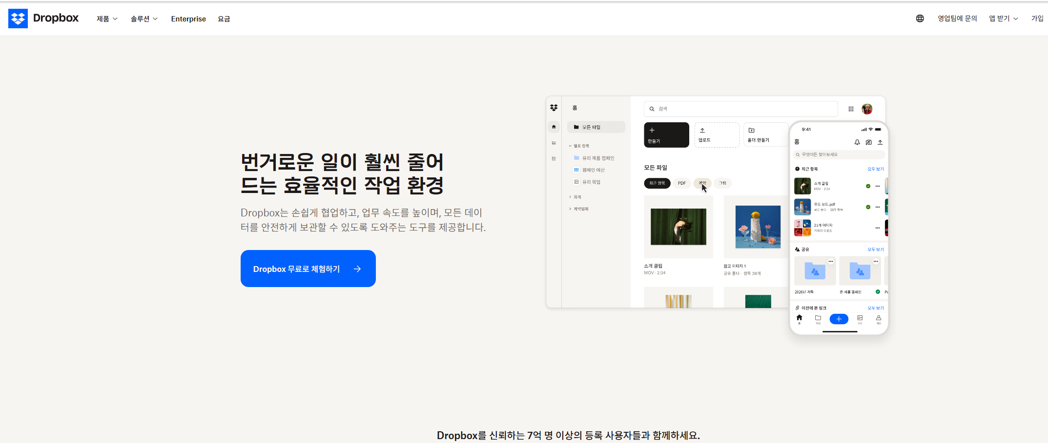Select the photos tab on phone
The width and height of the screenshot is (1048, 443).
point(860,319)
